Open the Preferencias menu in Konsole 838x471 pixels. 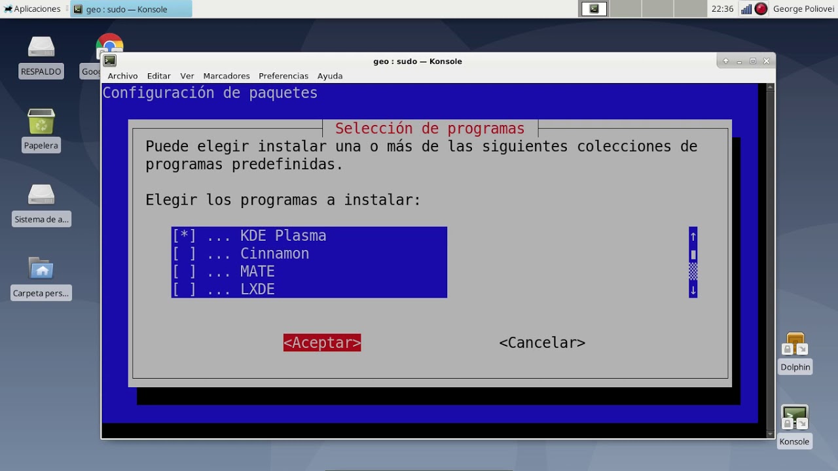tap(283, 76)
